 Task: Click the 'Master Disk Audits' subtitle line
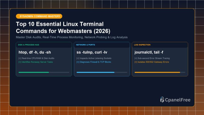tap(72, 37)
